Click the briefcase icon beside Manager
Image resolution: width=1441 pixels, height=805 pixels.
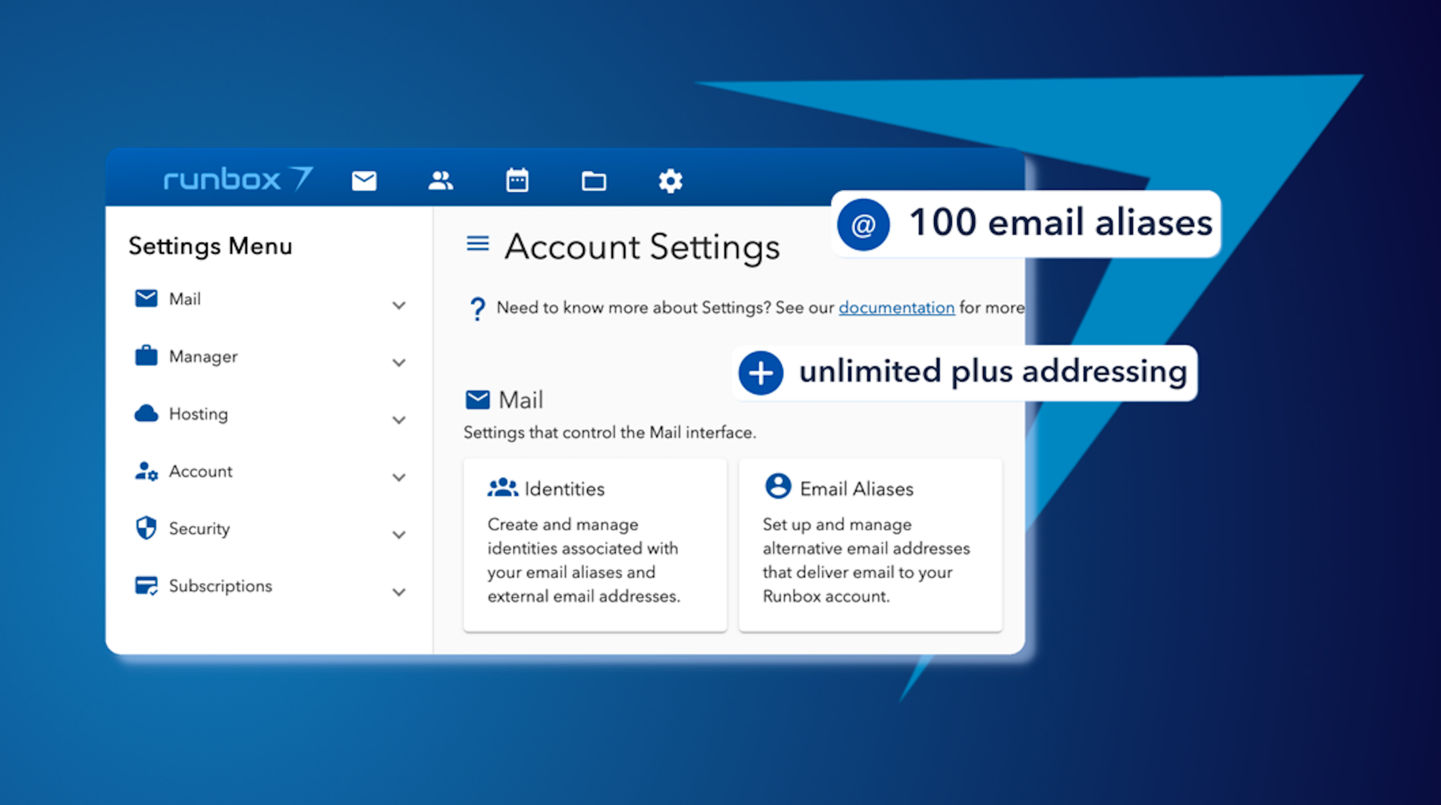[146, 356]
